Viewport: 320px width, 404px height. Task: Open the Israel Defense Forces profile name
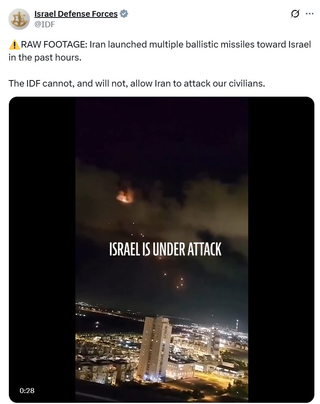pyautogui.click(x=76, y=14)
